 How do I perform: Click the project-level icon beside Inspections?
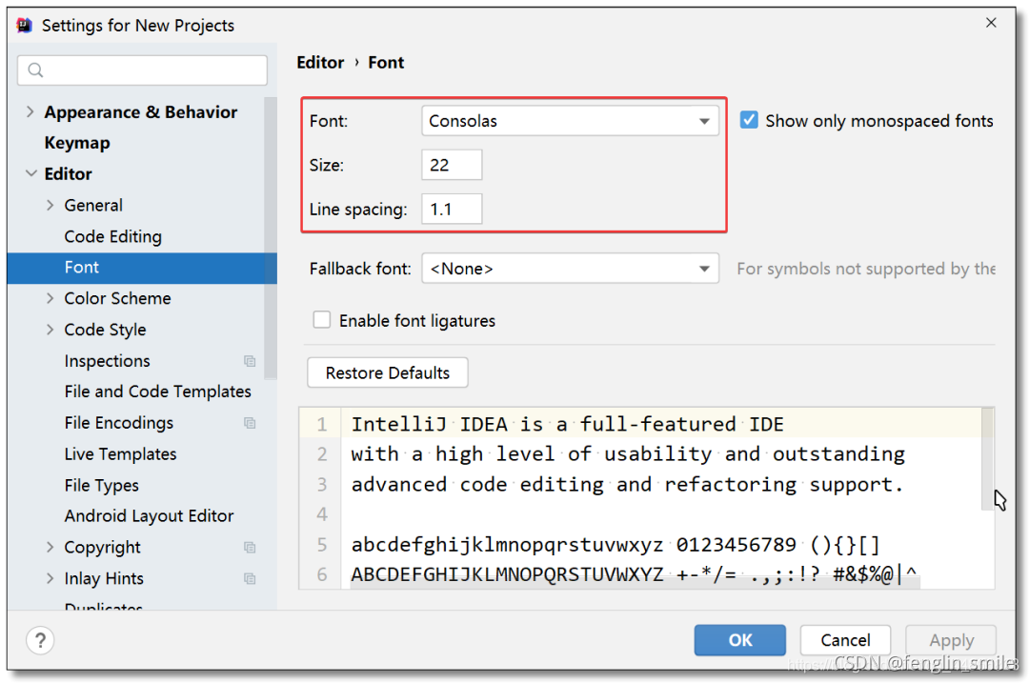coord(250,361)
